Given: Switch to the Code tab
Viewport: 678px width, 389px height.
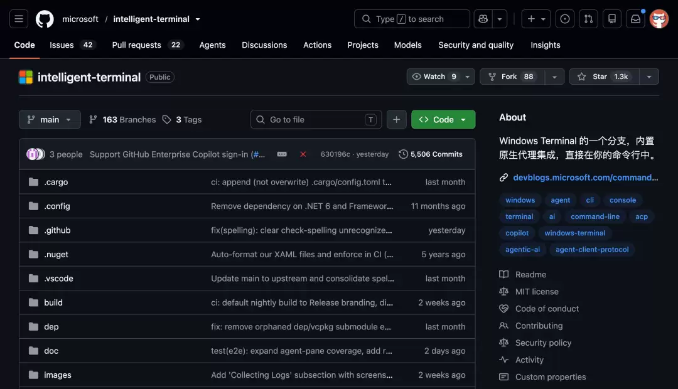Looking at the screenshot, I should (24, 45).
